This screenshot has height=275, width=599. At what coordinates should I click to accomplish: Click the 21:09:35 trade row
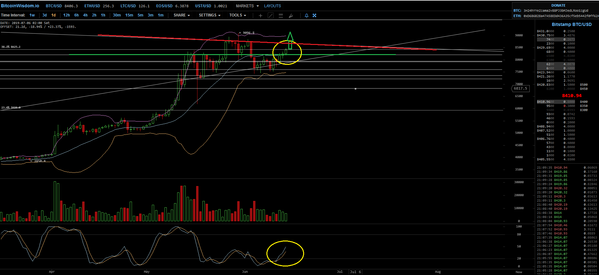tap(567, 168)
